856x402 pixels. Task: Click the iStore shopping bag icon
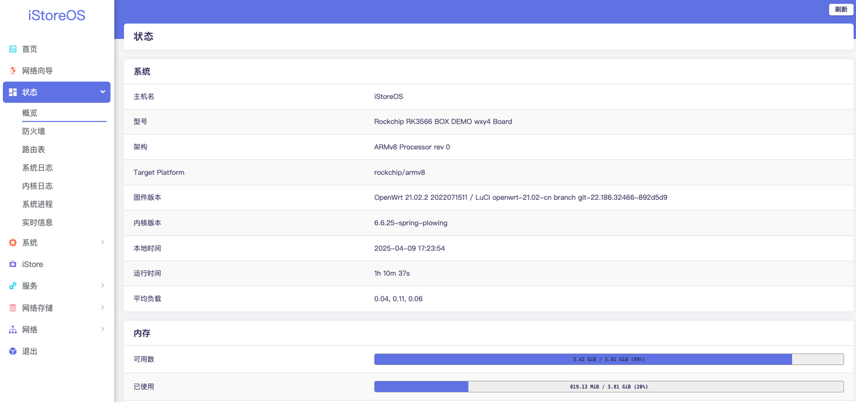[x=12, y=264]
